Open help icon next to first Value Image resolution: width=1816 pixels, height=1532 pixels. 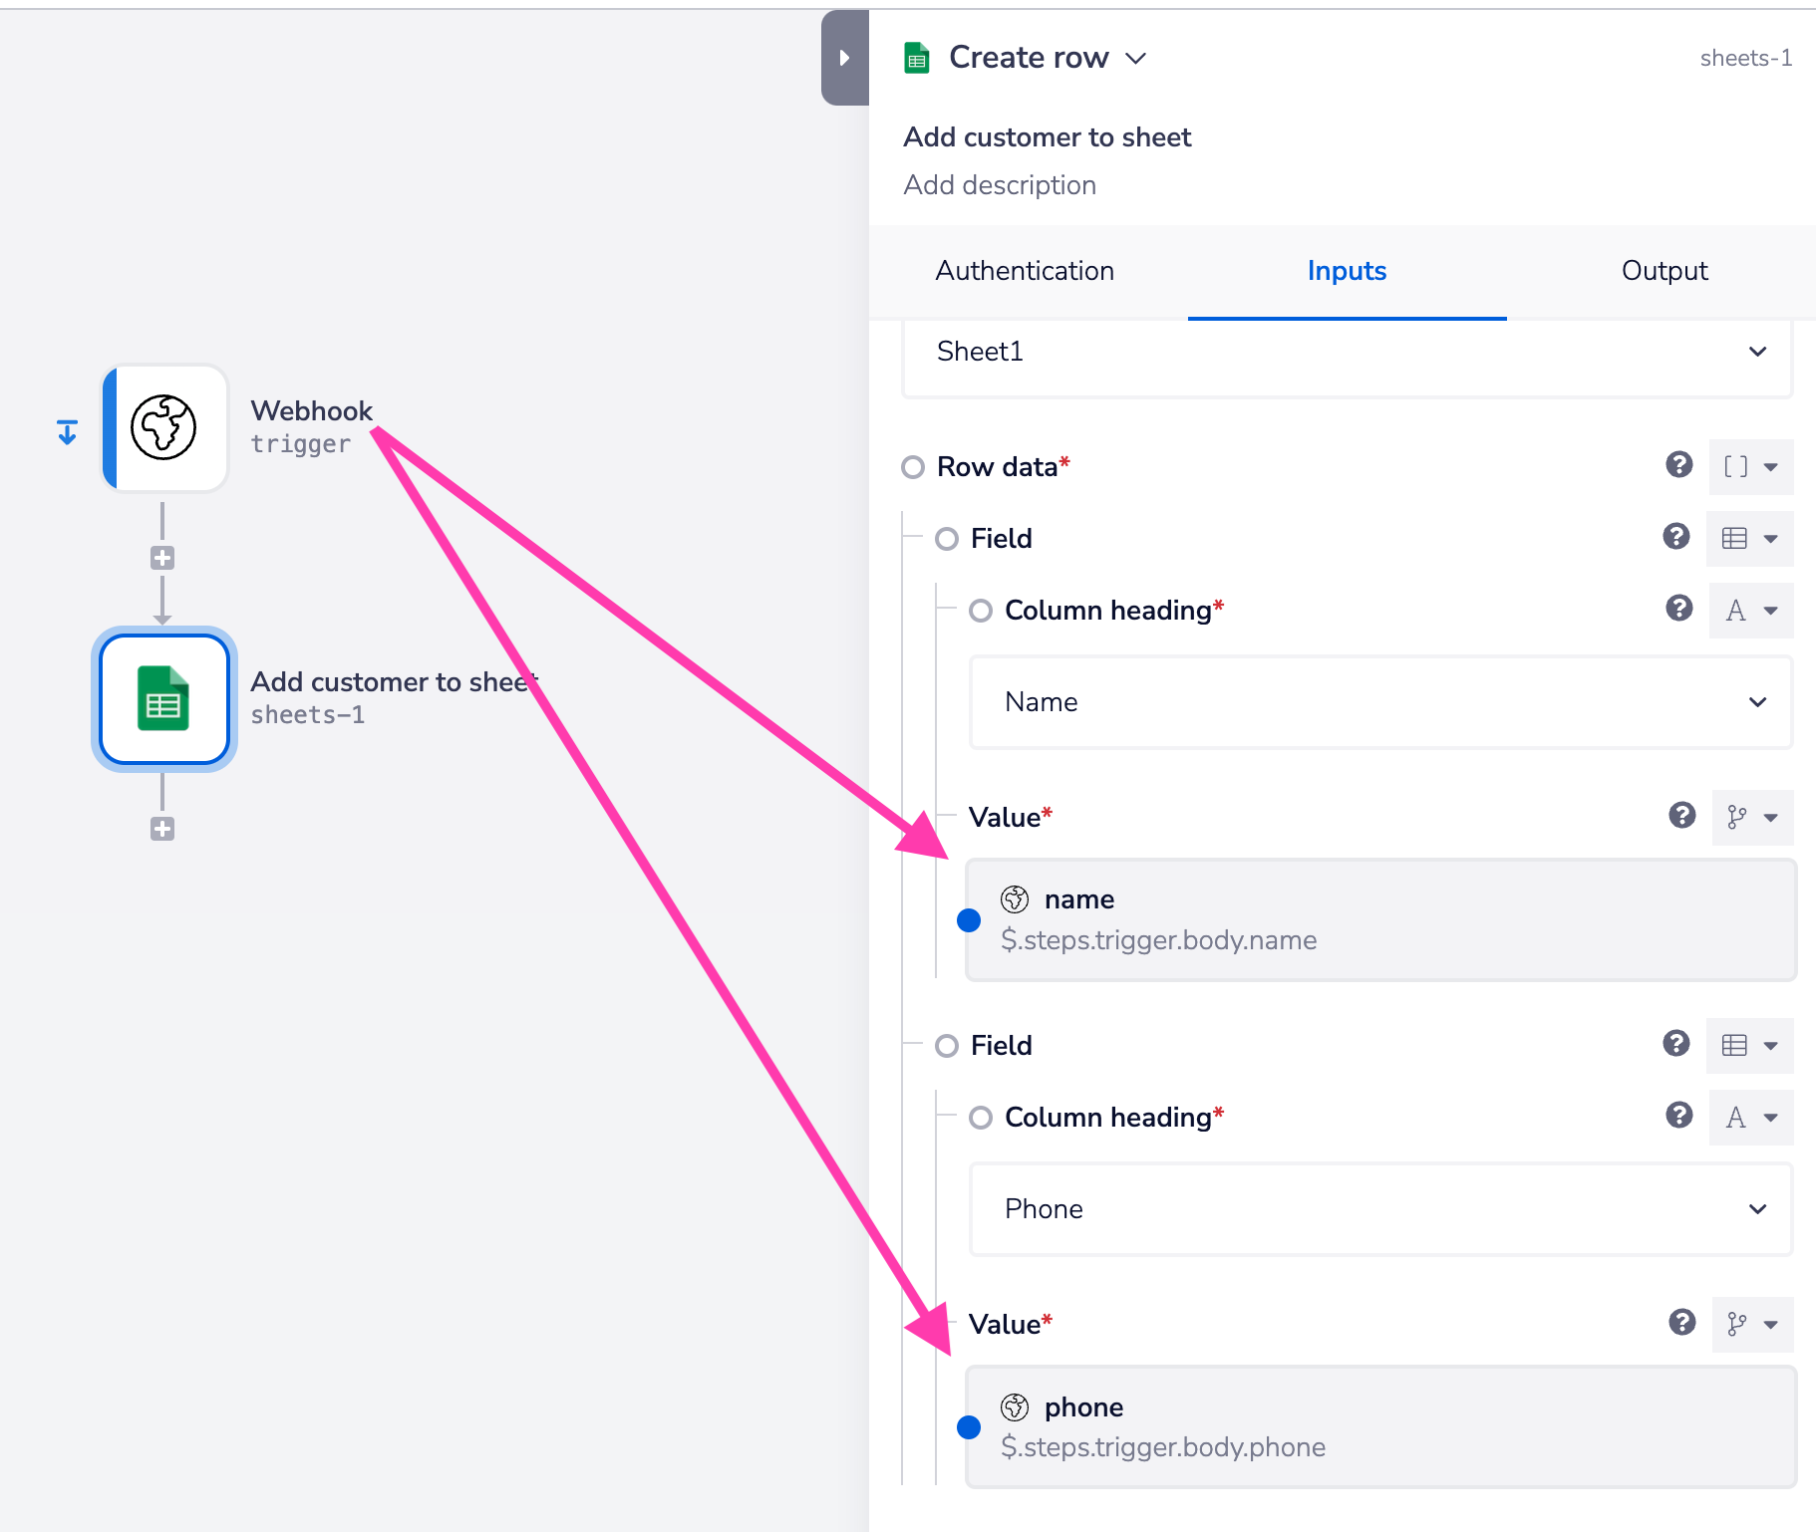tap(1681, 816)
